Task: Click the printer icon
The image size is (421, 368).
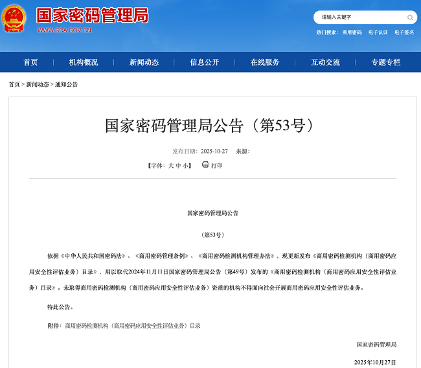Action: 205,165
